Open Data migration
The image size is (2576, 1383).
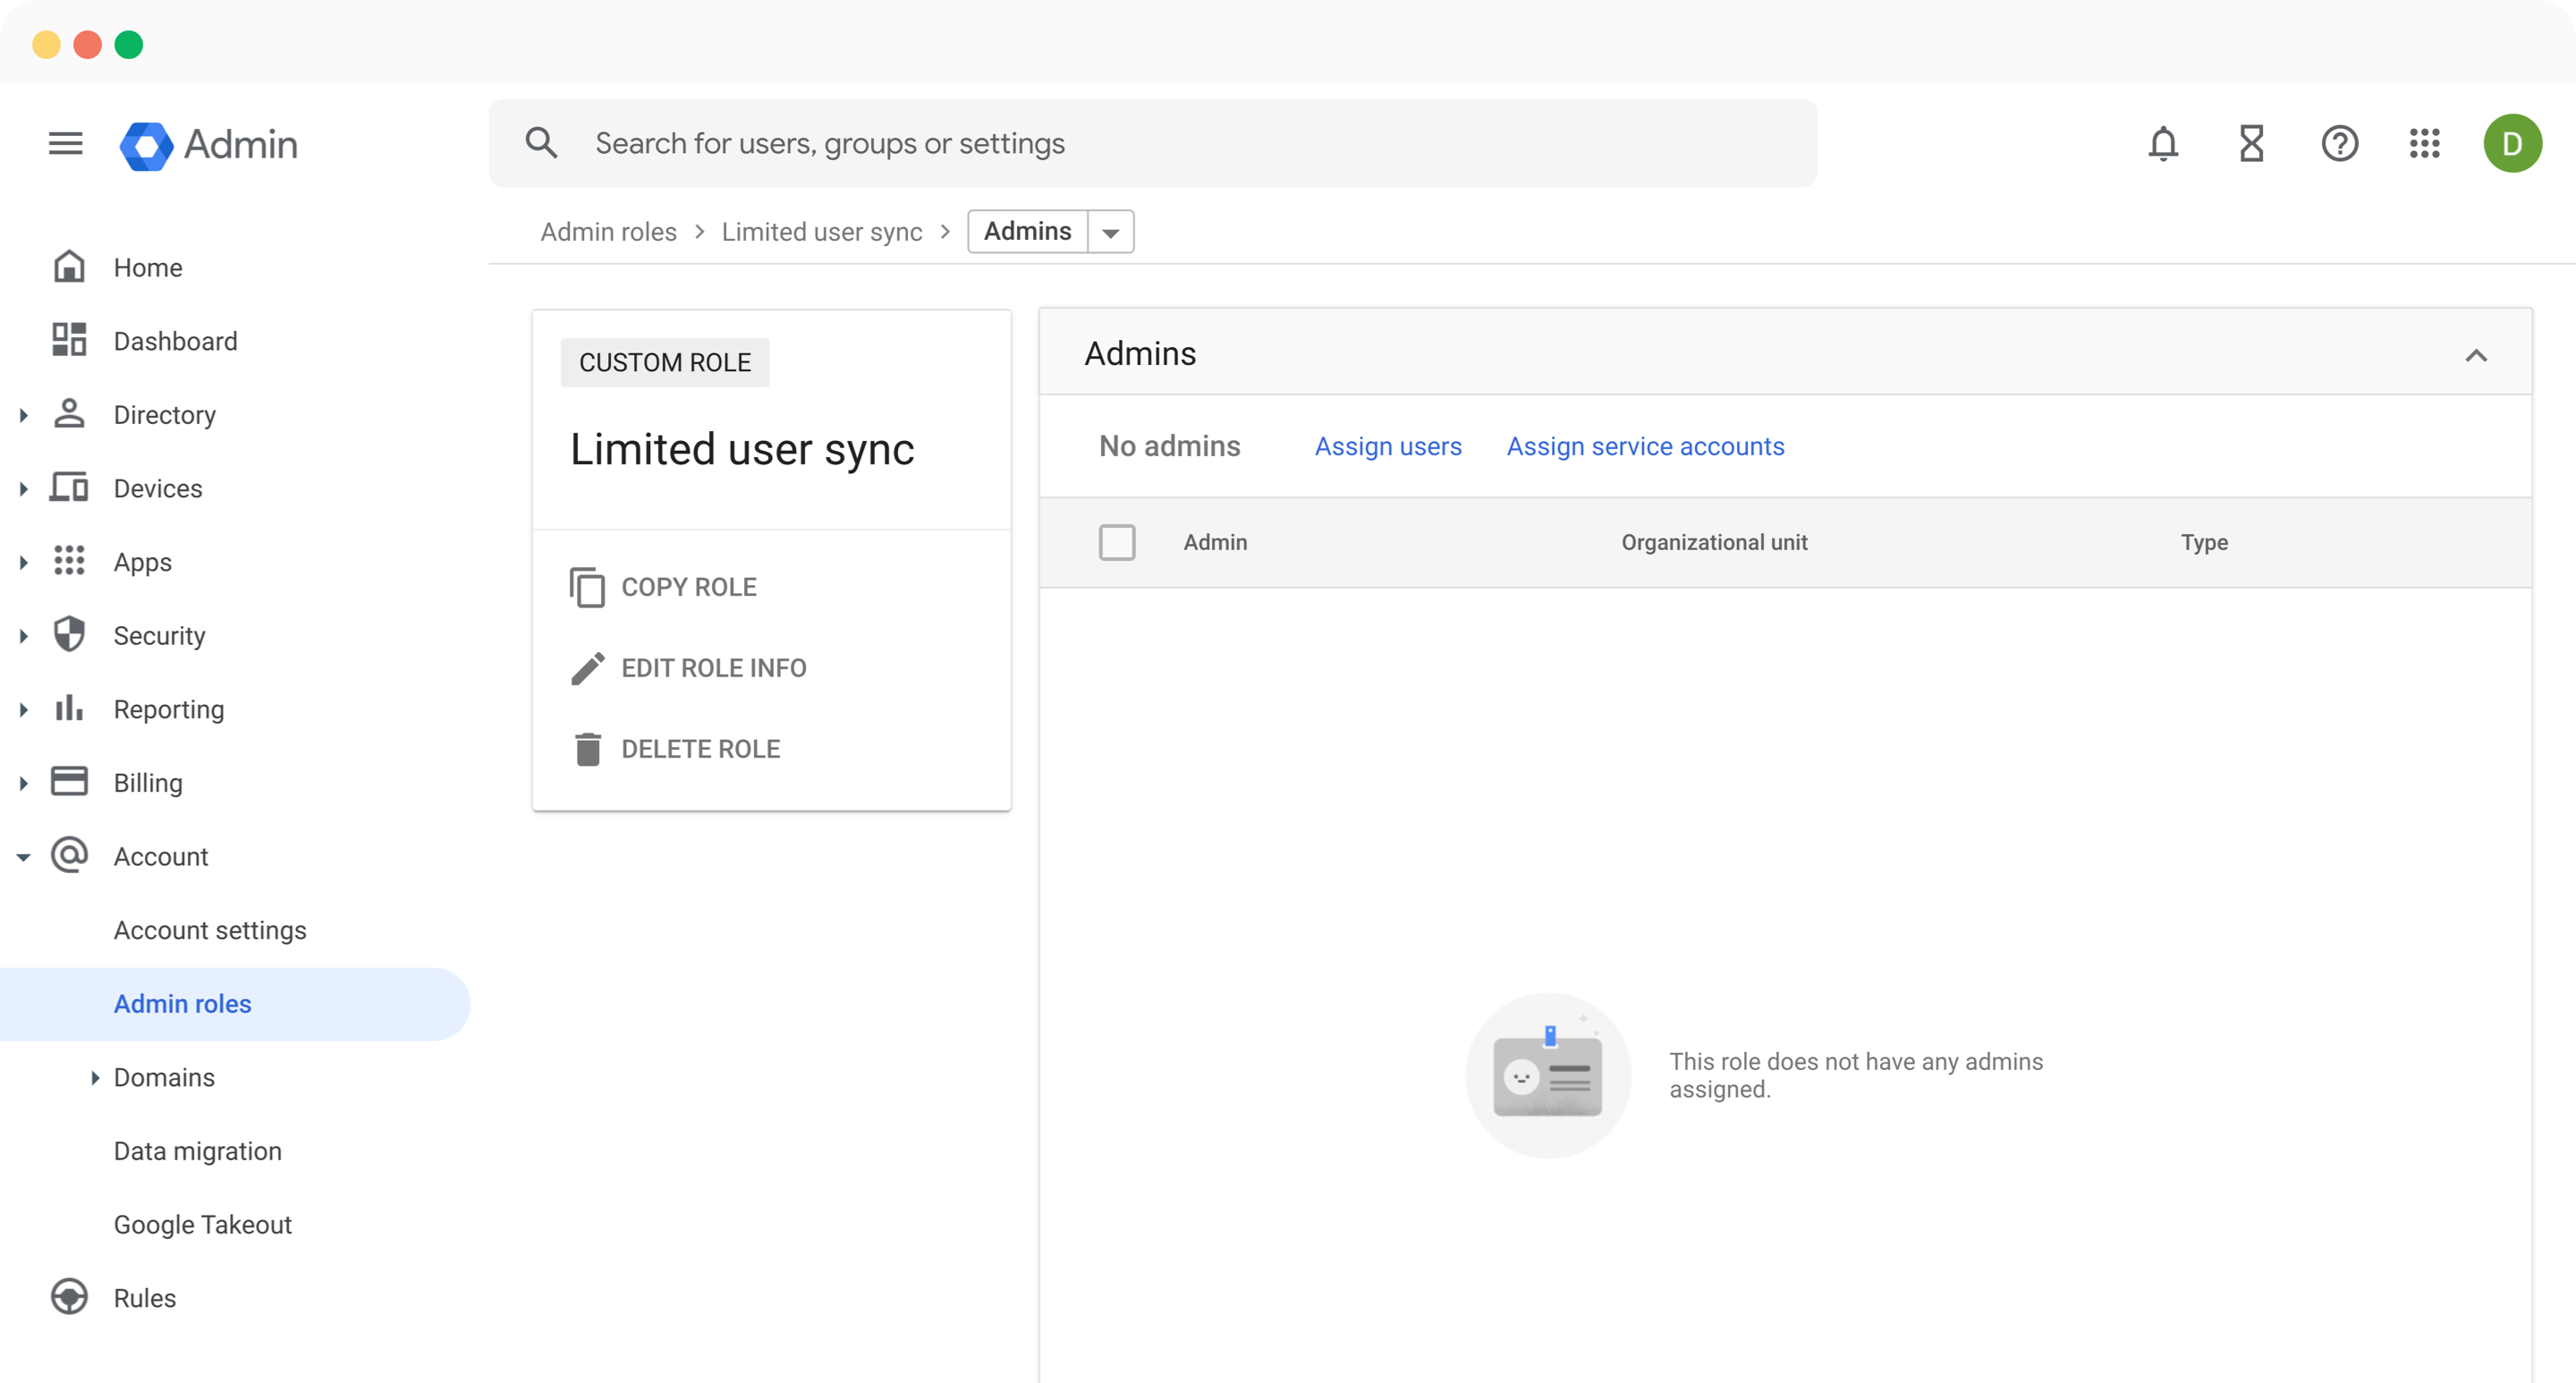198,1151
